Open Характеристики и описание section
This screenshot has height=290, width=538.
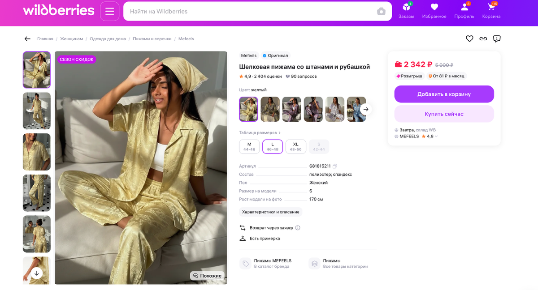point(271,212)
